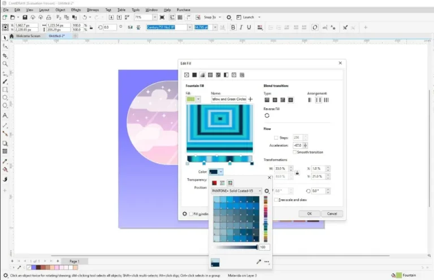
Task: Toggle Underline text formatting
Action: [249, 27]
